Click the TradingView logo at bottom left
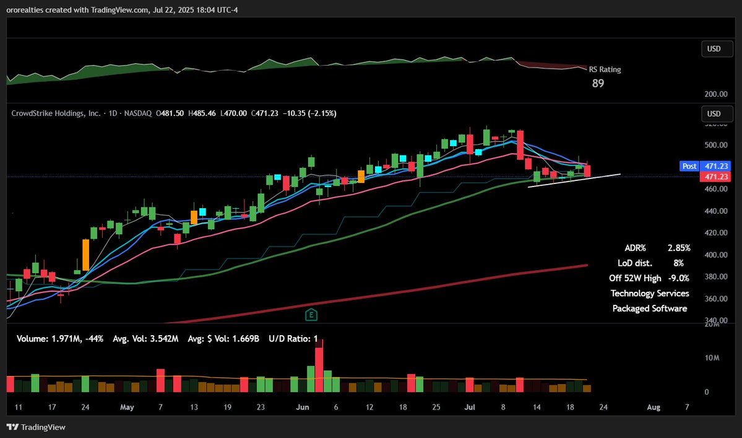The image size is (742, 438). (36, 427)
